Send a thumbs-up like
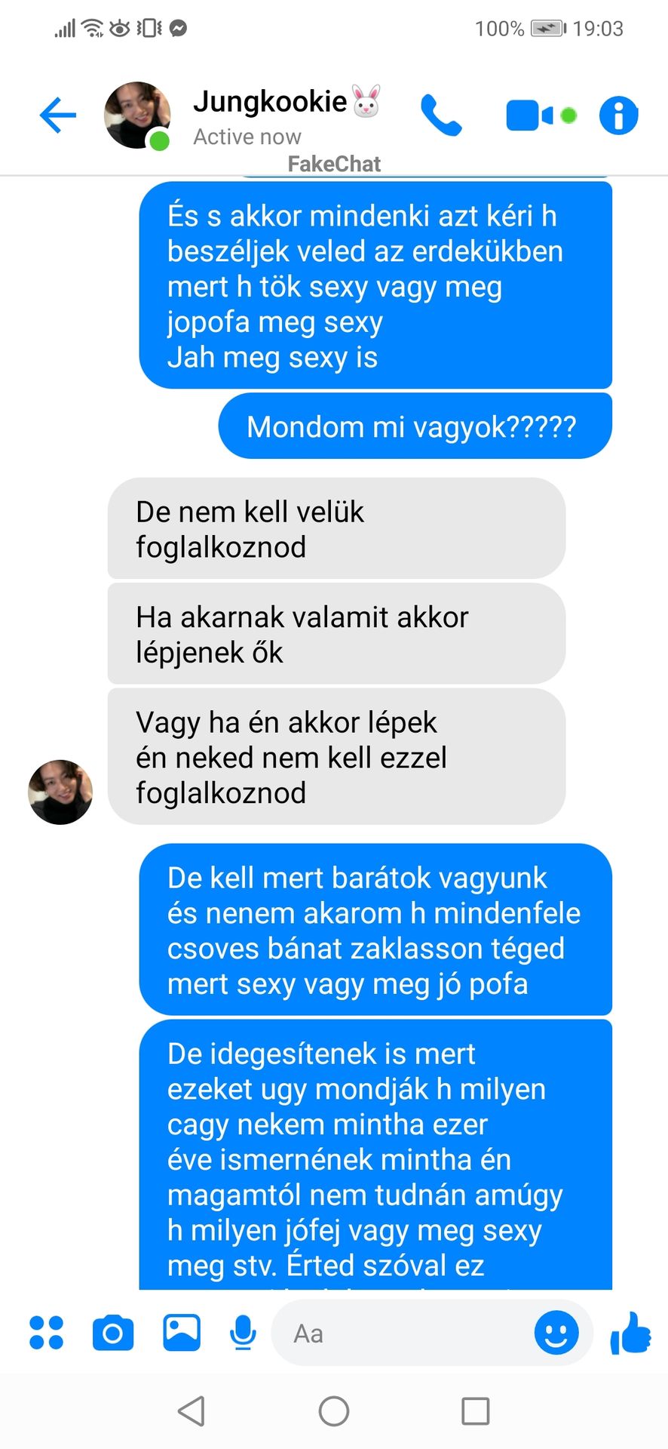Screen dimensions: 668x1449 point(630,1333)
